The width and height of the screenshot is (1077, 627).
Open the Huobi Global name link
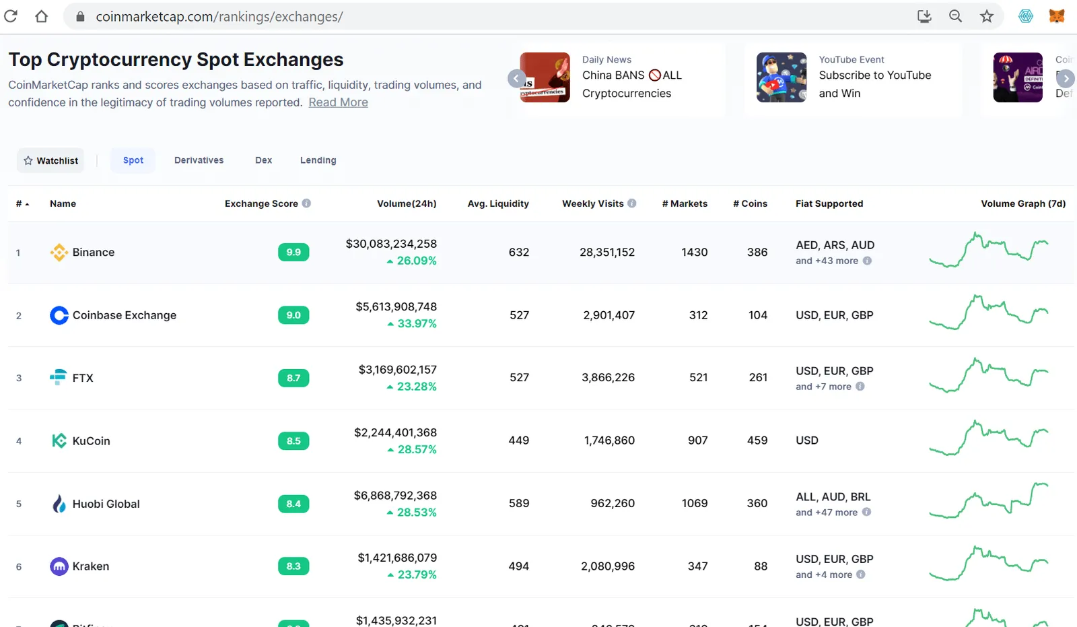pyautogui.click(x=106, y=504)
